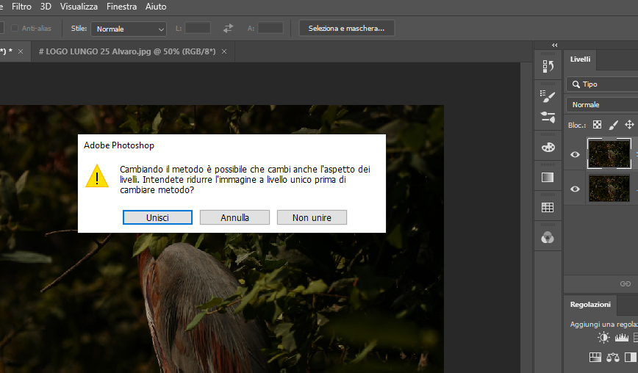Open the Visualizza menu
The width and height of the screenshot is (638, 373).
click(x=79, y=7)
